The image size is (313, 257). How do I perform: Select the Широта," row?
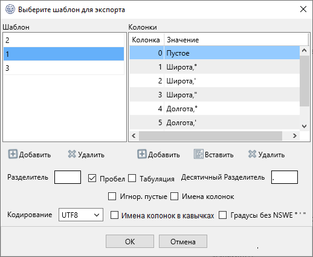pyautogui.click(x=215, y=94)
